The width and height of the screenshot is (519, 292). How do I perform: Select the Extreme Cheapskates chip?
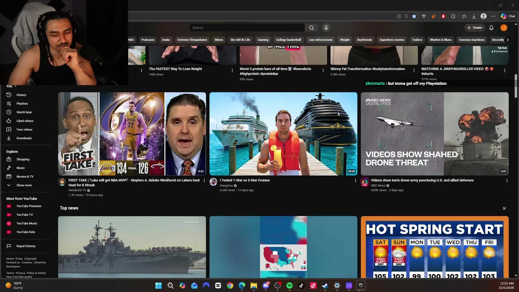(192, 40)
